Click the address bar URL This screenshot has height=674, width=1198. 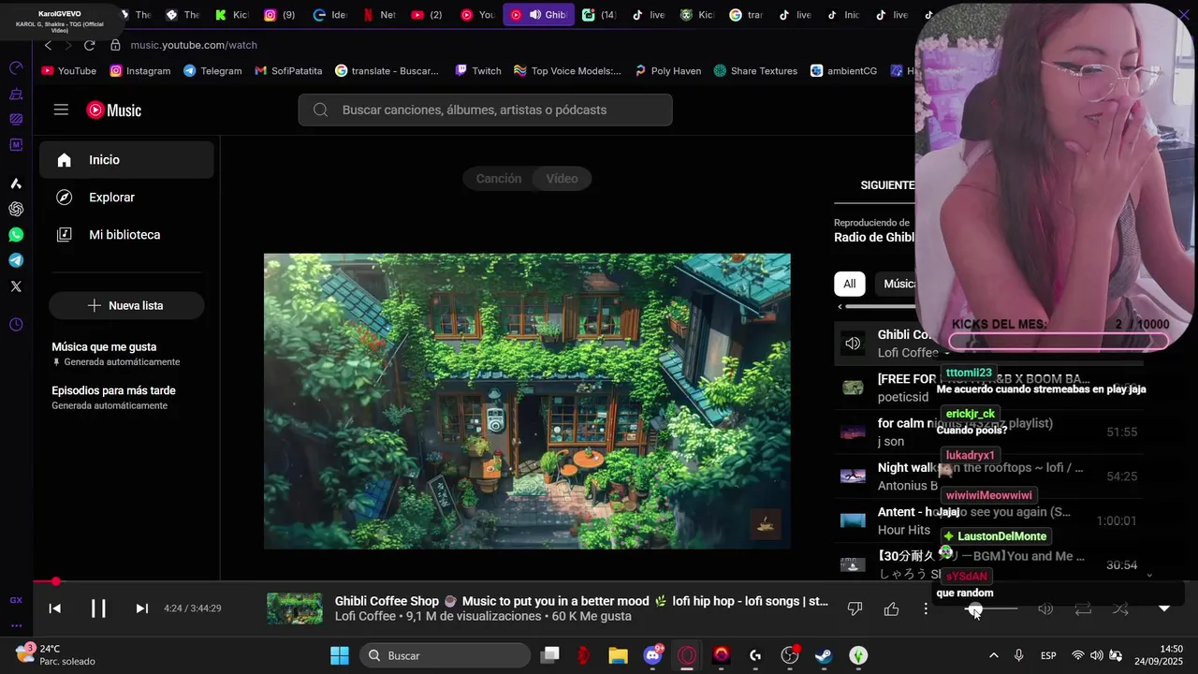[x=194, y=45]
